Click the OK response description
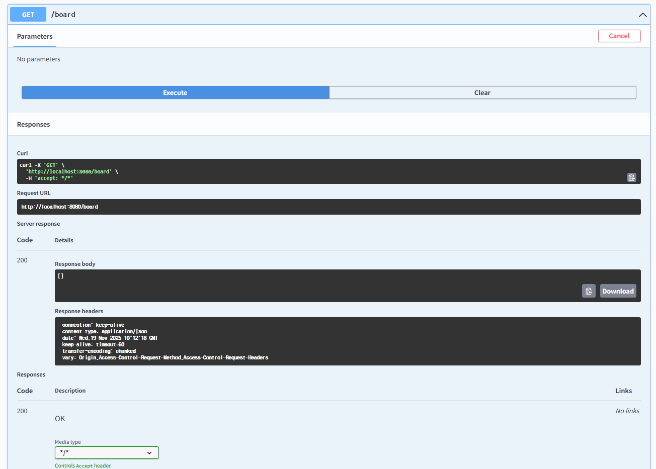 point(60,419)
